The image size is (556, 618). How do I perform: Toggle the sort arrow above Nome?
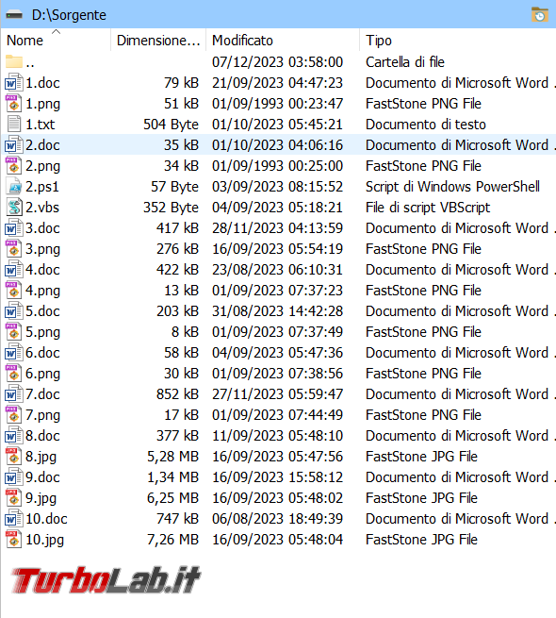56,31
